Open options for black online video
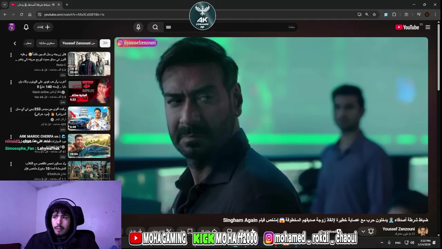The width and height of the screenshot is (442, 249). 11,82
